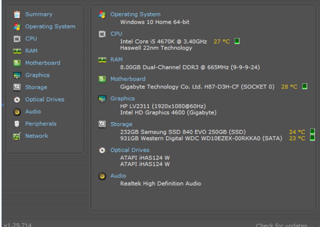Click green indicator beside Western Digital 23 °C
Viewport: 320px width, 227px height.
click(x=312, y=138)
